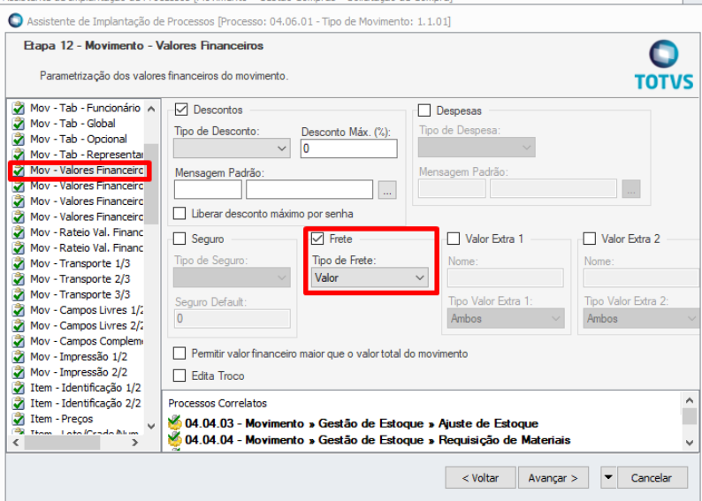Viewport: 702px width, 501px height.
Task: Click the check icon beside Item - Identificação 1/2
Action: pos(19,388)
